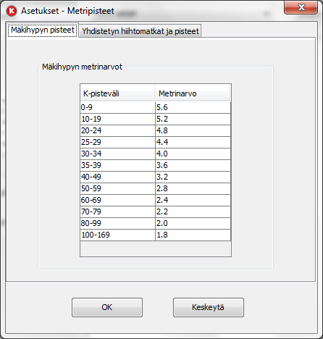Select the Metrinarvo column header
The height and width of the screenshot is (339, 323).
coord(193,93)
